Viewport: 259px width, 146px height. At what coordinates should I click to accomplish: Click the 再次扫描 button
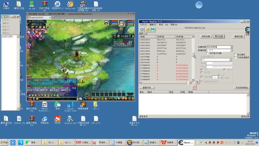tap(219, 36)
